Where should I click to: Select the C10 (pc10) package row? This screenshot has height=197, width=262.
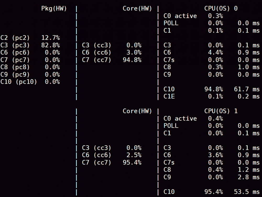click(30, 82)
